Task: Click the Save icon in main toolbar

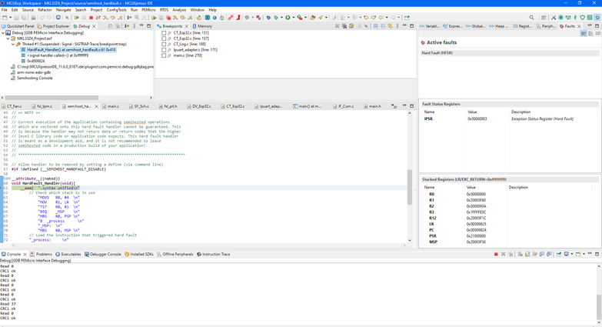Action: (16, 18)
